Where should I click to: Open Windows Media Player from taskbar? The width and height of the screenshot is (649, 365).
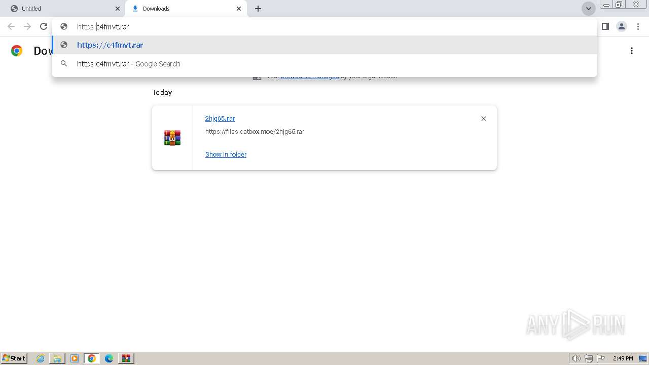[x=75, y=358]
